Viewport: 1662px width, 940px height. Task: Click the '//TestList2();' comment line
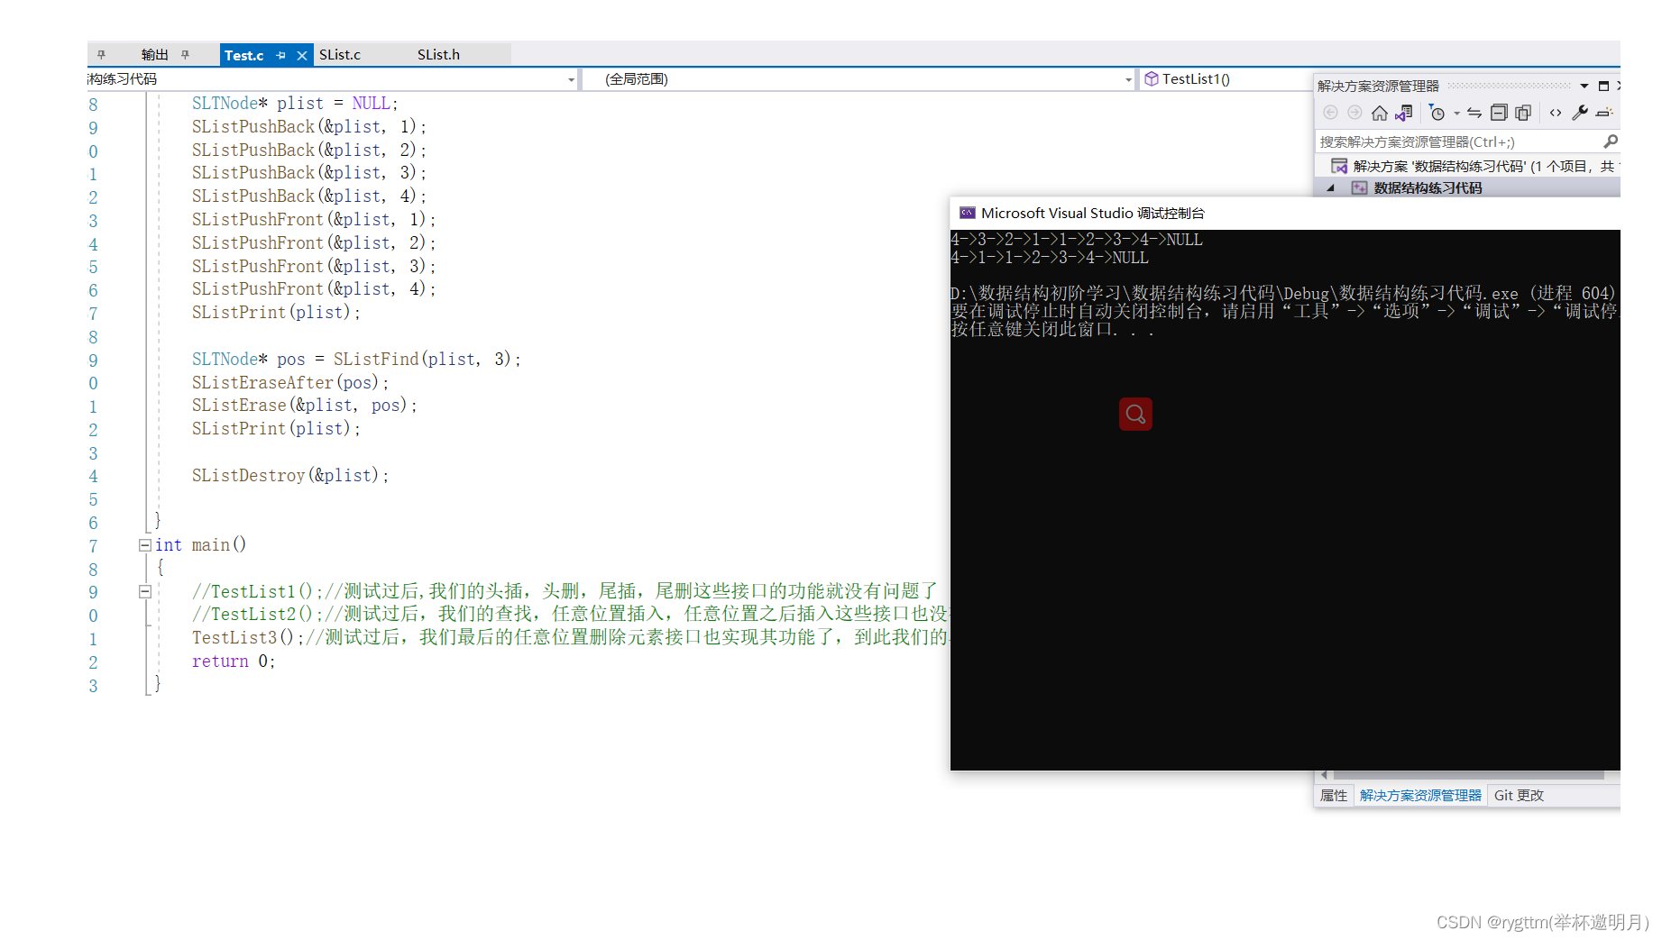(569, 615)
